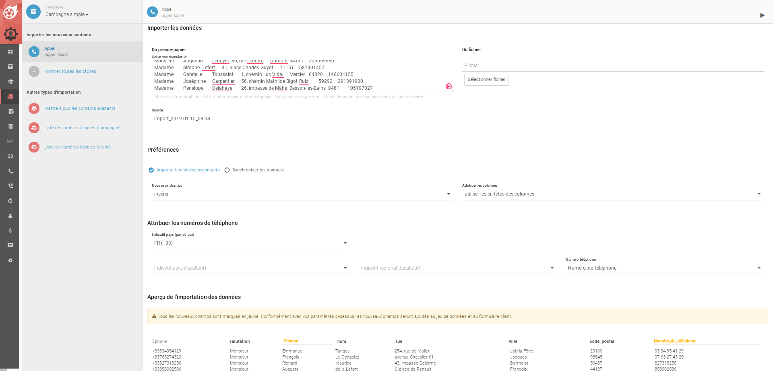Open the phone numbers hash icon
Viewport: 773px width, 371px height.
pyautogui.click(x=10, y=186)
